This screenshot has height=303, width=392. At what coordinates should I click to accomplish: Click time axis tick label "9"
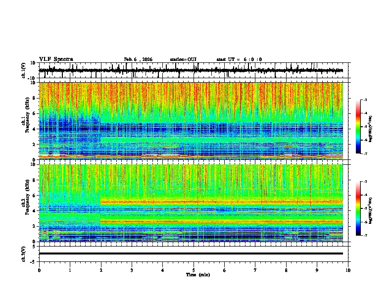pos(317,270)
